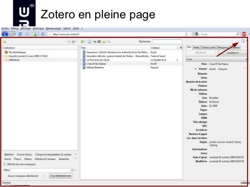
Task: Open the Outils menu
Action: click(76, 28)
